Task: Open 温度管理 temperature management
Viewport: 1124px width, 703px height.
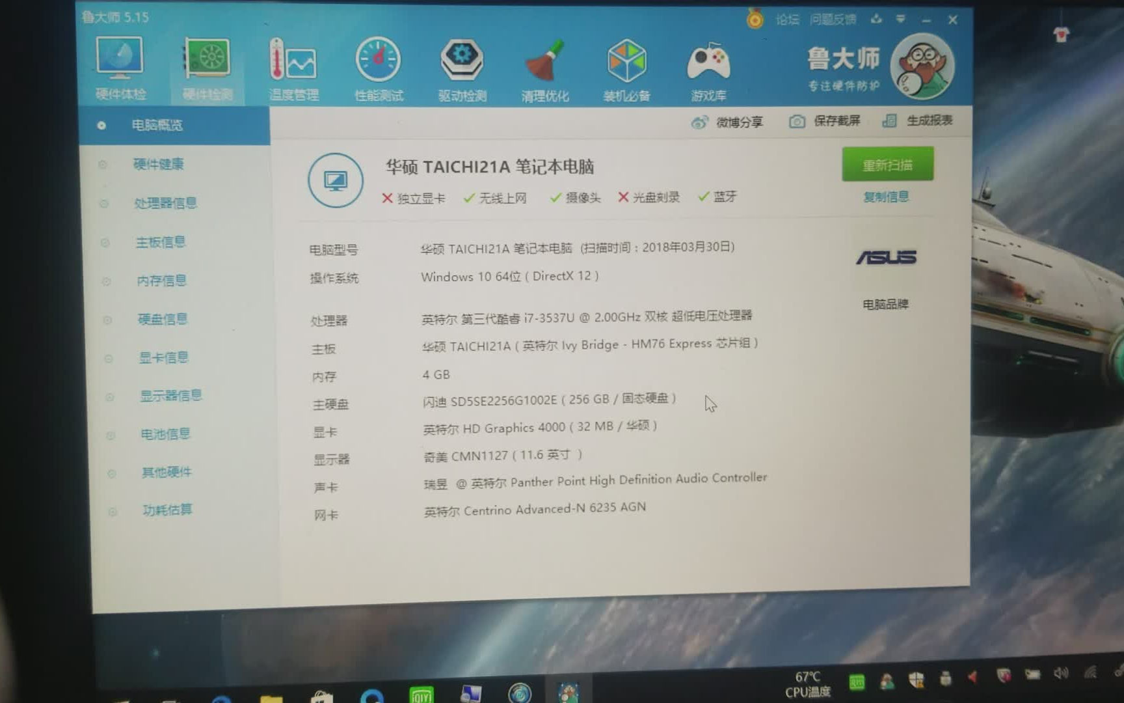Action: (293, 70)
